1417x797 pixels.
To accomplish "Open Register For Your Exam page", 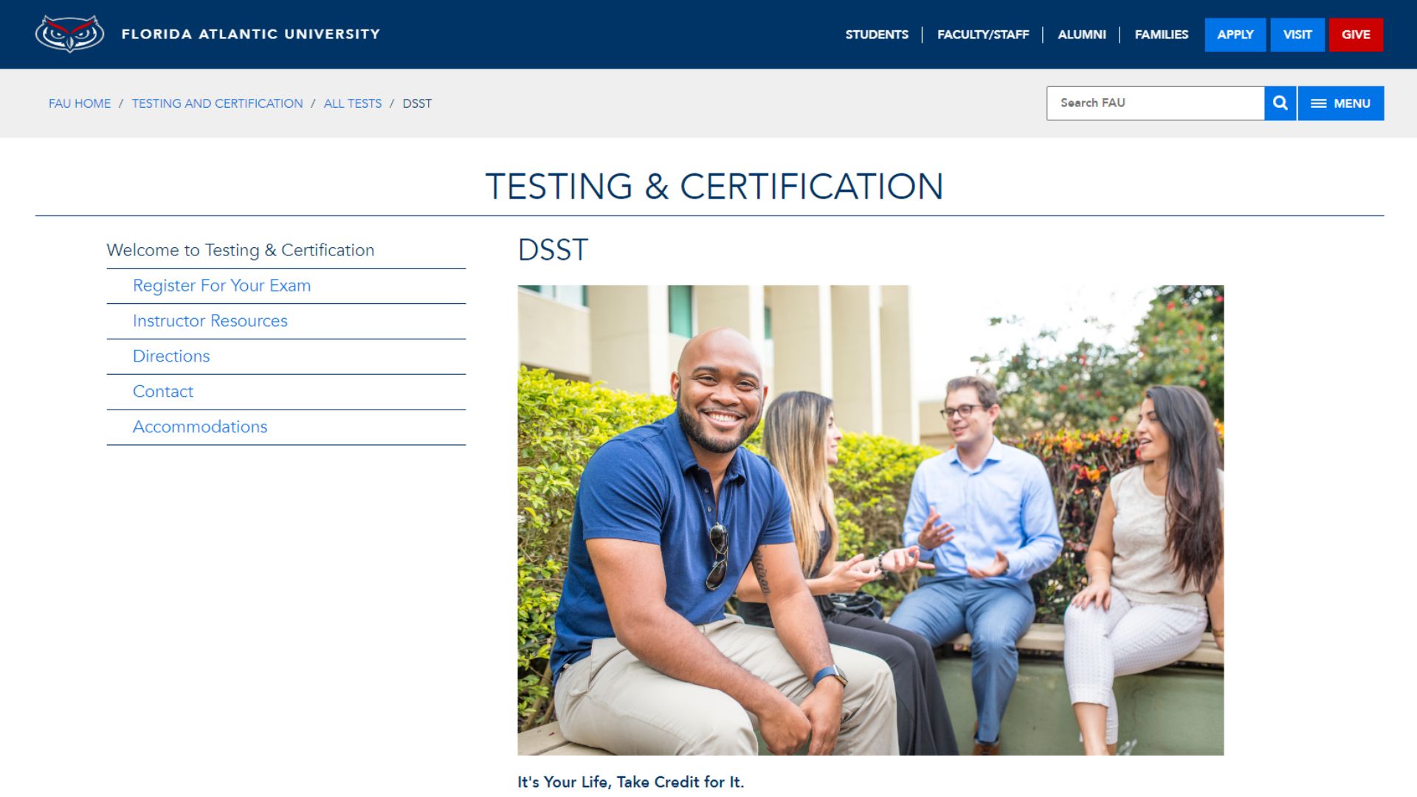I will pyautogui.click(x=221, y=286).
